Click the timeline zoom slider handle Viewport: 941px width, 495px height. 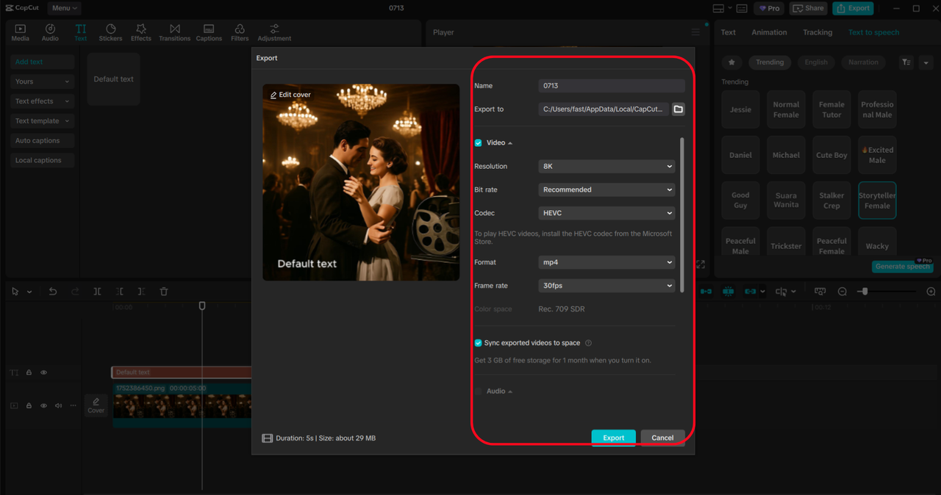point(865,292)
